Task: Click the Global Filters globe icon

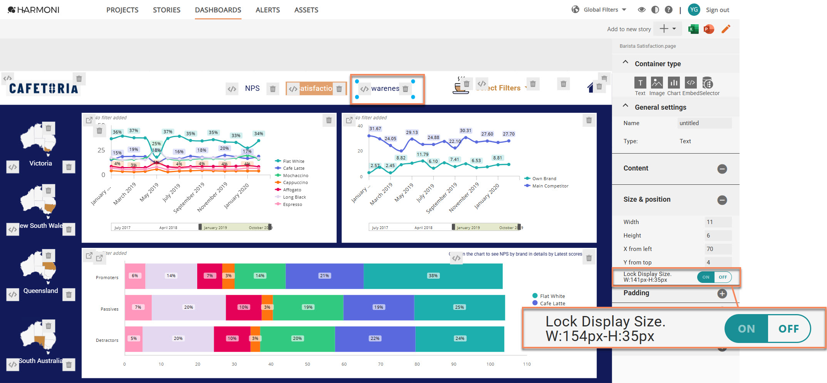Action: pos(575,10)
